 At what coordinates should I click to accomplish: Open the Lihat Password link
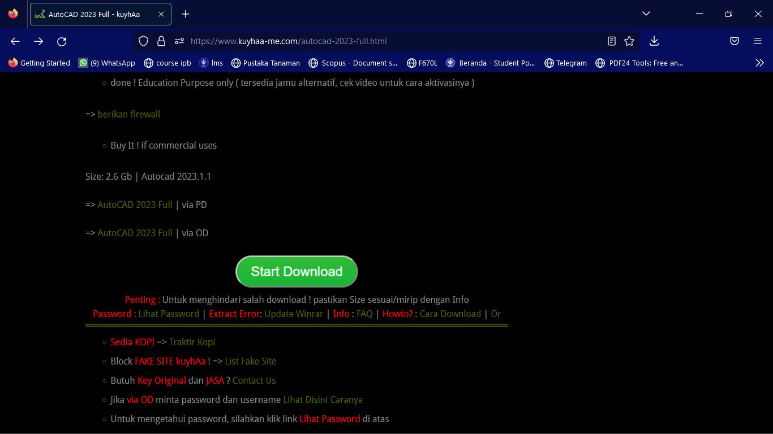pyautogui.click(x=169, y=314)
